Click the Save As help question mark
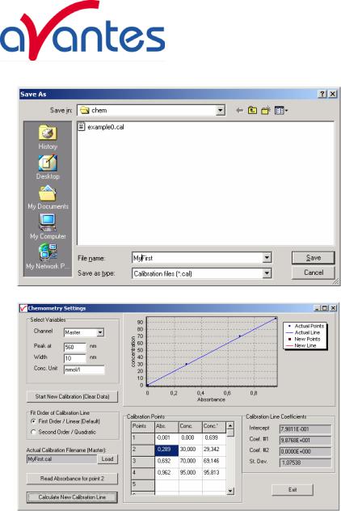 pos(322,94)
